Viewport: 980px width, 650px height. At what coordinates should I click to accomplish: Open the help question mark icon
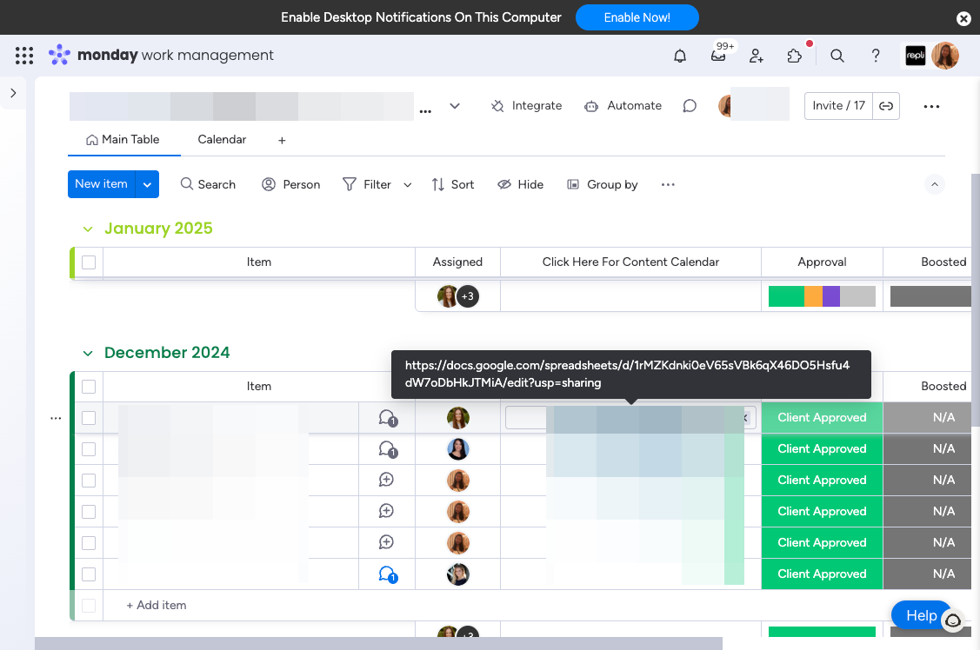876,56
